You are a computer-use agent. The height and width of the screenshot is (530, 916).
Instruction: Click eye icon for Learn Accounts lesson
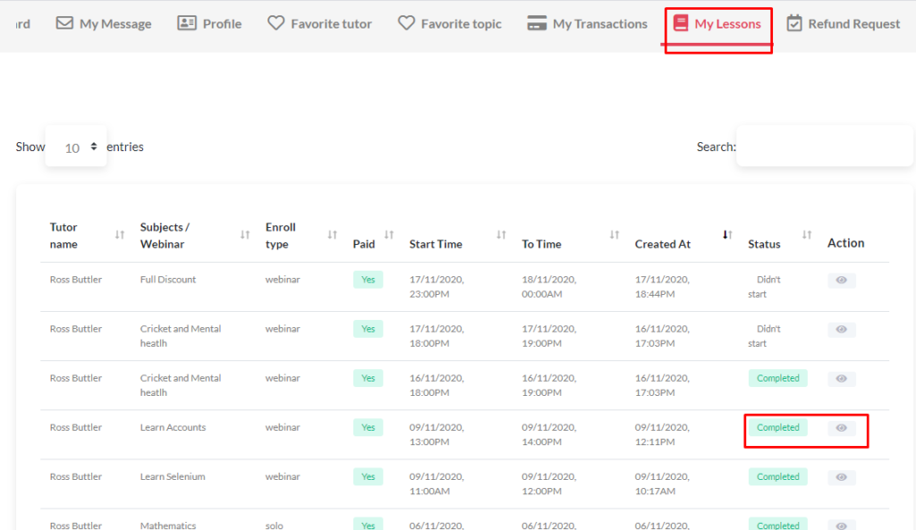coord(841,428)
